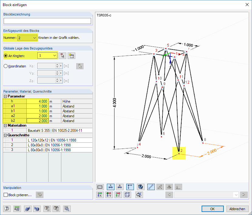Image resolution: width=252 pixels, height=215 pixels.
Task: Select the Koordinaten radio button
Action: (5, 66)
